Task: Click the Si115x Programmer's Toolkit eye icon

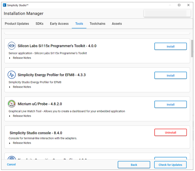Action: (12, 46)
